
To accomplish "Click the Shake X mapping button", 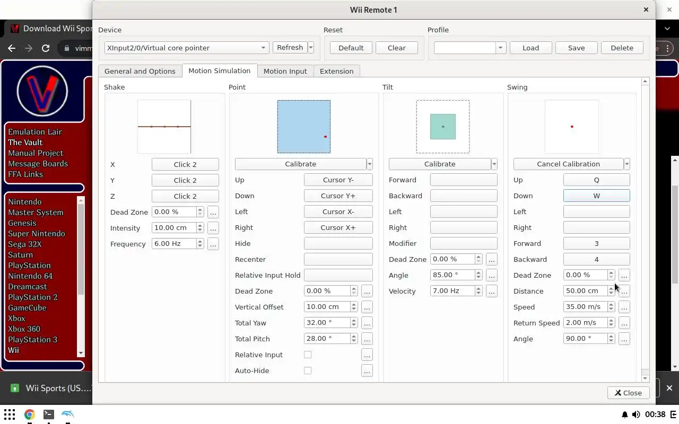I will [185, 164].
